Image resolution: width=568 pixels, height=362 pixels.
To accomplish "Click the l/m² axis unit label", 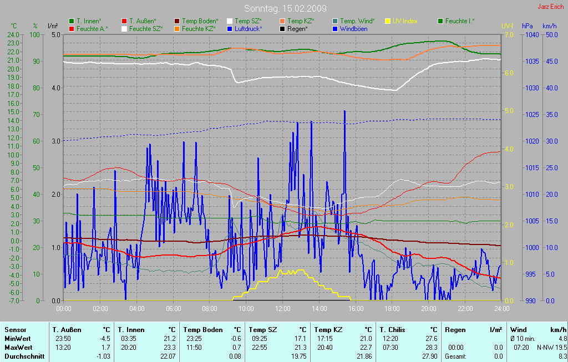I will 53,26.
